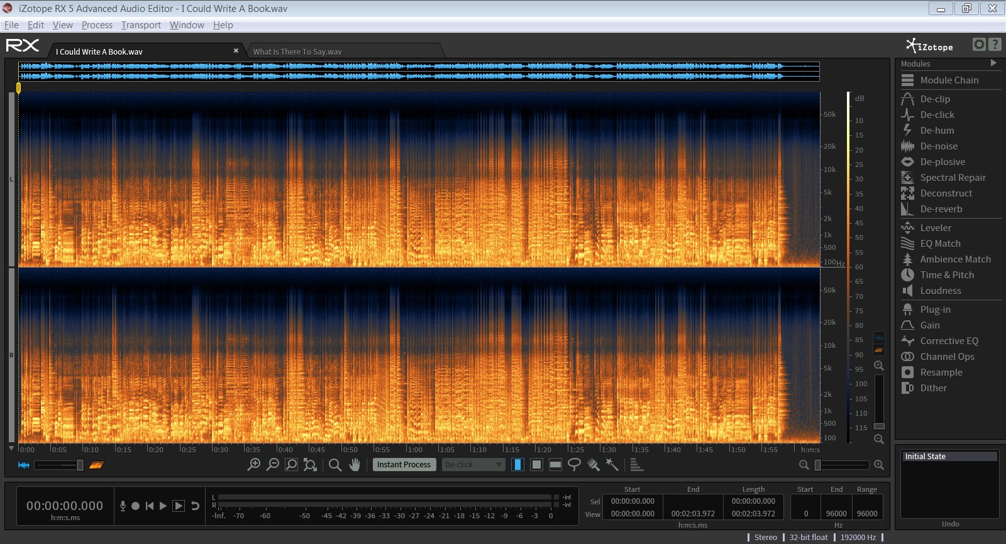Toggle the time-frequency selection tool
The image size is (1006, 544).
point(536,465)
